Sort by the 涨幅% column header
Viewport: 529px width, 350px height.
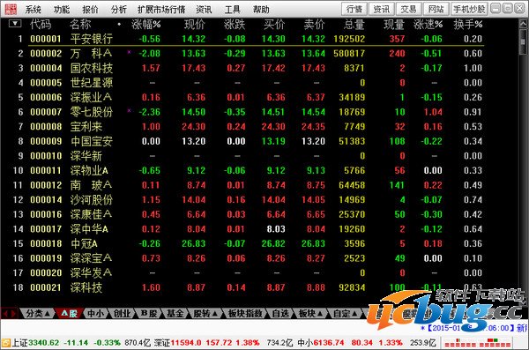coord(146,25)
